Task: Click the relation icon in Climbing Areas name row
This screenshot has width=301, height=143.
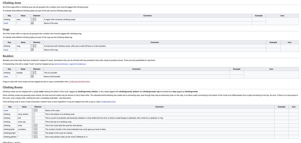Action: [32, 23]
